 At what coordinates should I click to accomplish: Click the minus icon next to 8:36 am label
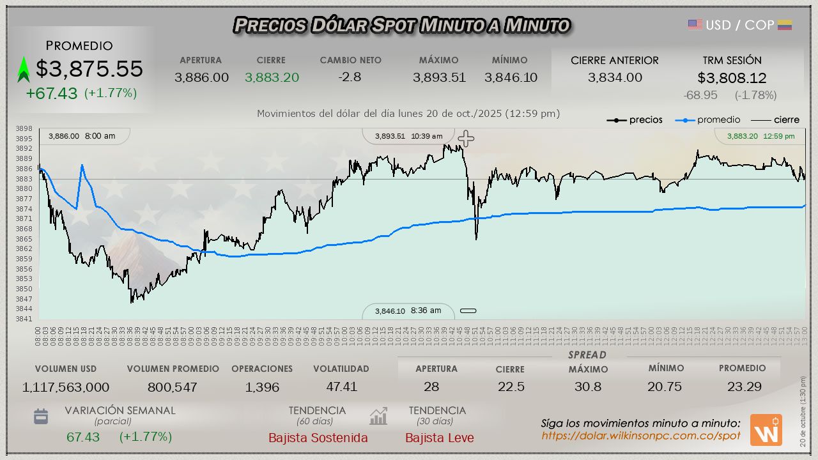click(468, 311)
